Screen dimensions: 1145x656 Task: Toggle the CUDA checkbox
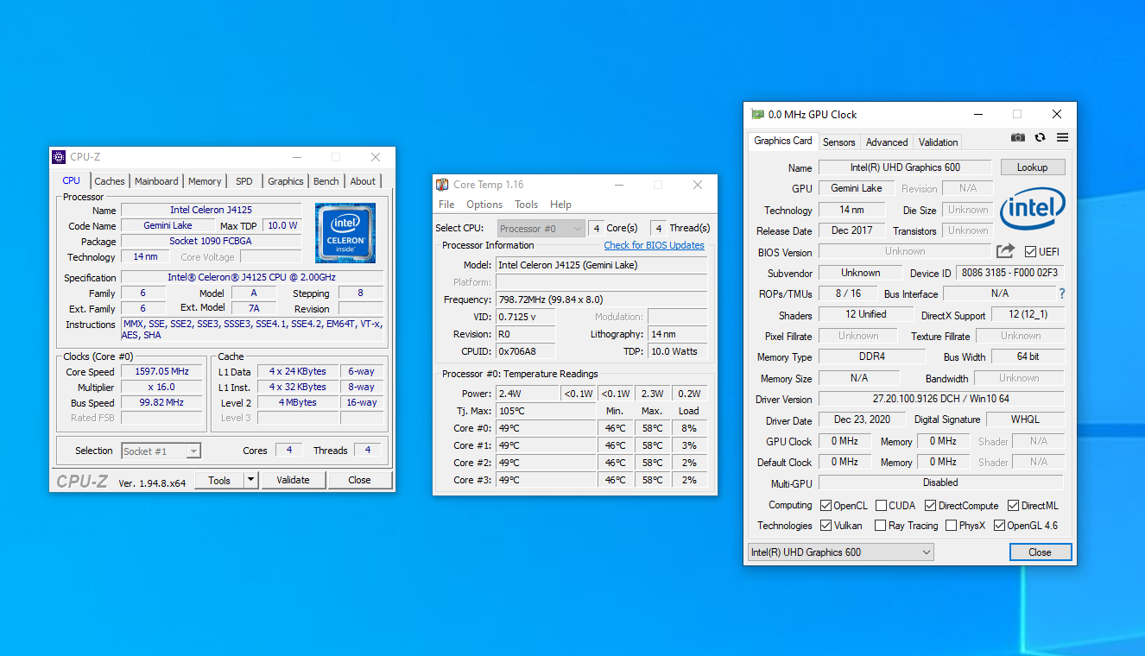(882, 506)
